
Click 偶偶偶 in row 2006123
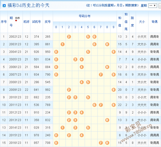155,67
